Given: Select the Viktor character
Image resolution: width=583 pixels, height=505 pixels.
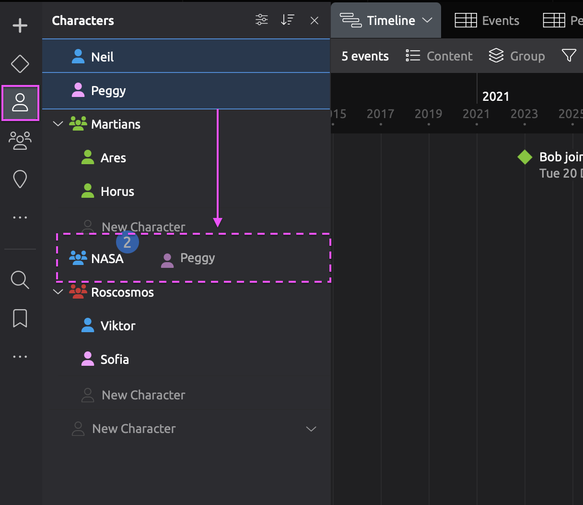Looking at the screenshot, I should 118,326.
